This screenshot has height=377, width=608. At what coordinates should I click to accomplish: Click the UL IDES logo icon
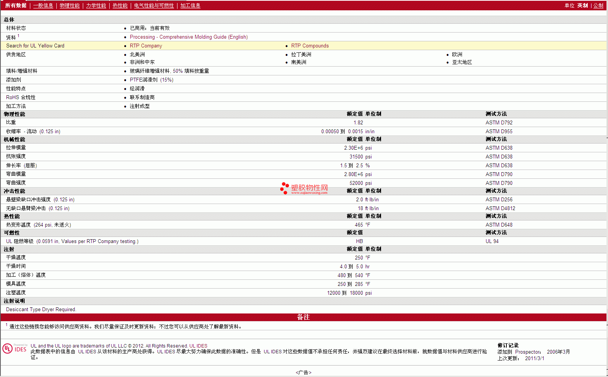click(x=15, y=348)
